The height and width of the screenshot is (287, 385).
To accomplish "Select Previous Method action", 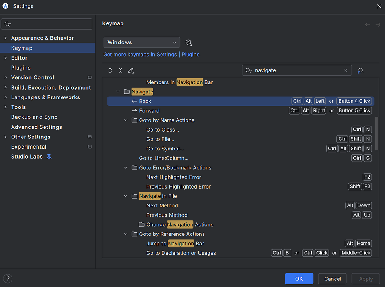I will coord(241,215).
